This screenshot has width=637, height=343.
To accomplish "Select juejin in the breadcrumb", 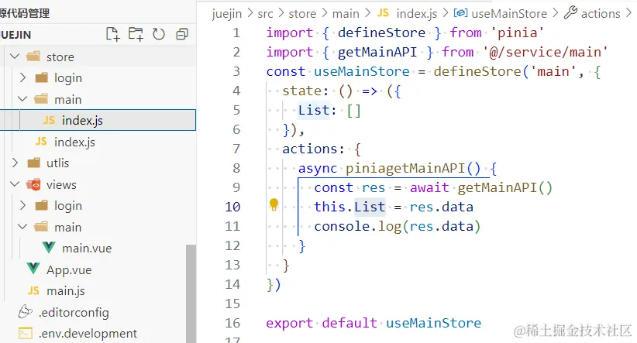I will tap(227, 14).
